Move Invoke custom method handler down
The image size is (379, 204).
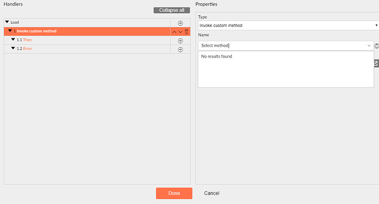180,32
